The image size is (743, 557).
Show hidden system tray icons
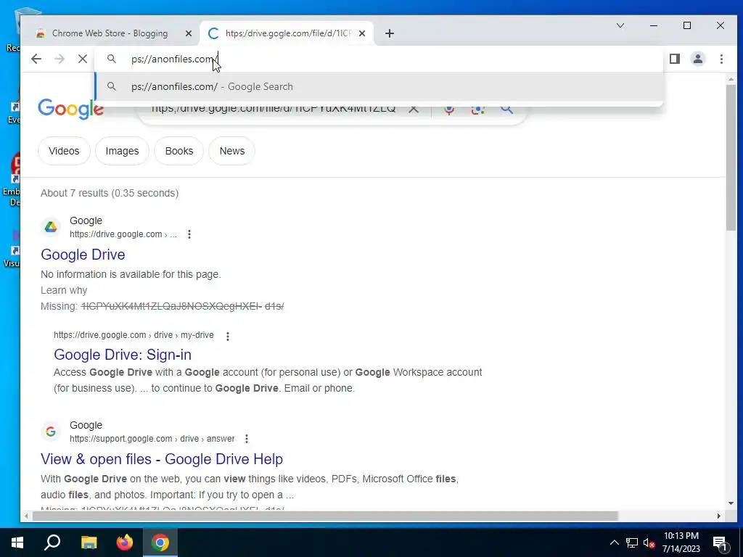(614, 542)
